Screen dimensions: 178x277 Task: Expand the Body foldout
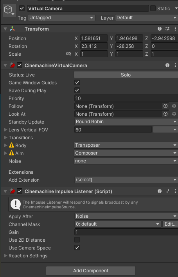(5, 145)
